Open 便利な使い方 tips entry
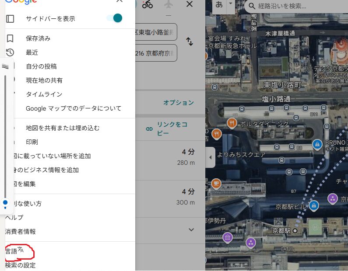The image size is (348, 271). pos(27,203)
